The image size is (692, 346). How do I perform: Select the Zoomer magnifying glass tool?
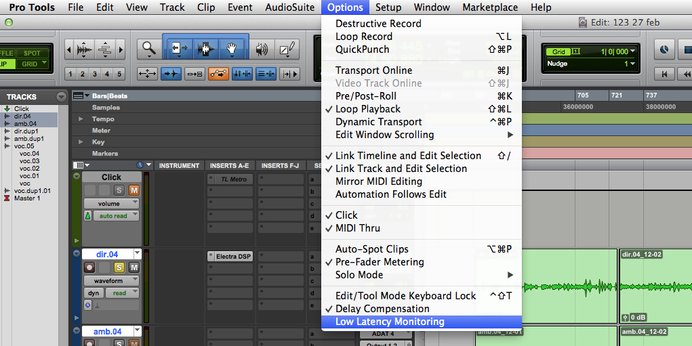coord(149,49)
